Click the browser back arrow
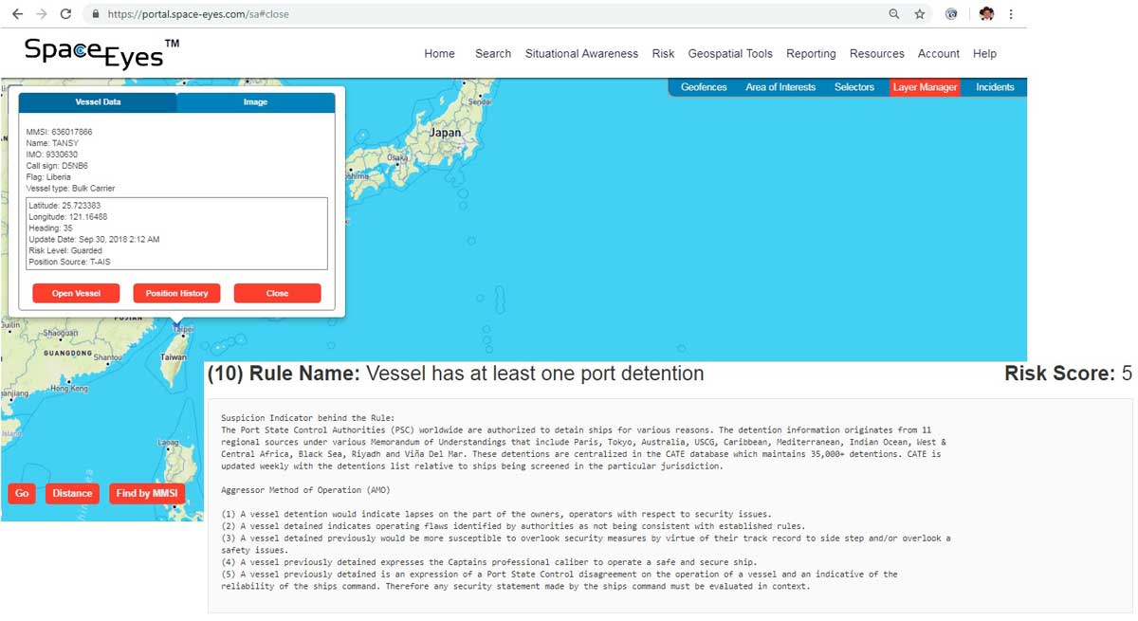Image resolution: width=1138 pixels, height=621 pixels. click(x=17, y=14)
